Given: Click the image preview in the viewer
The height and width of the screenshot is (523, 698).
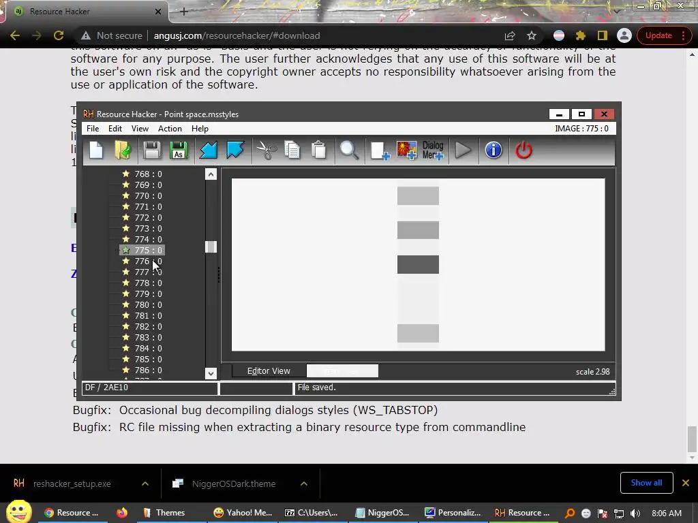Looking at the screenshot, I should (x=418, y=265).
